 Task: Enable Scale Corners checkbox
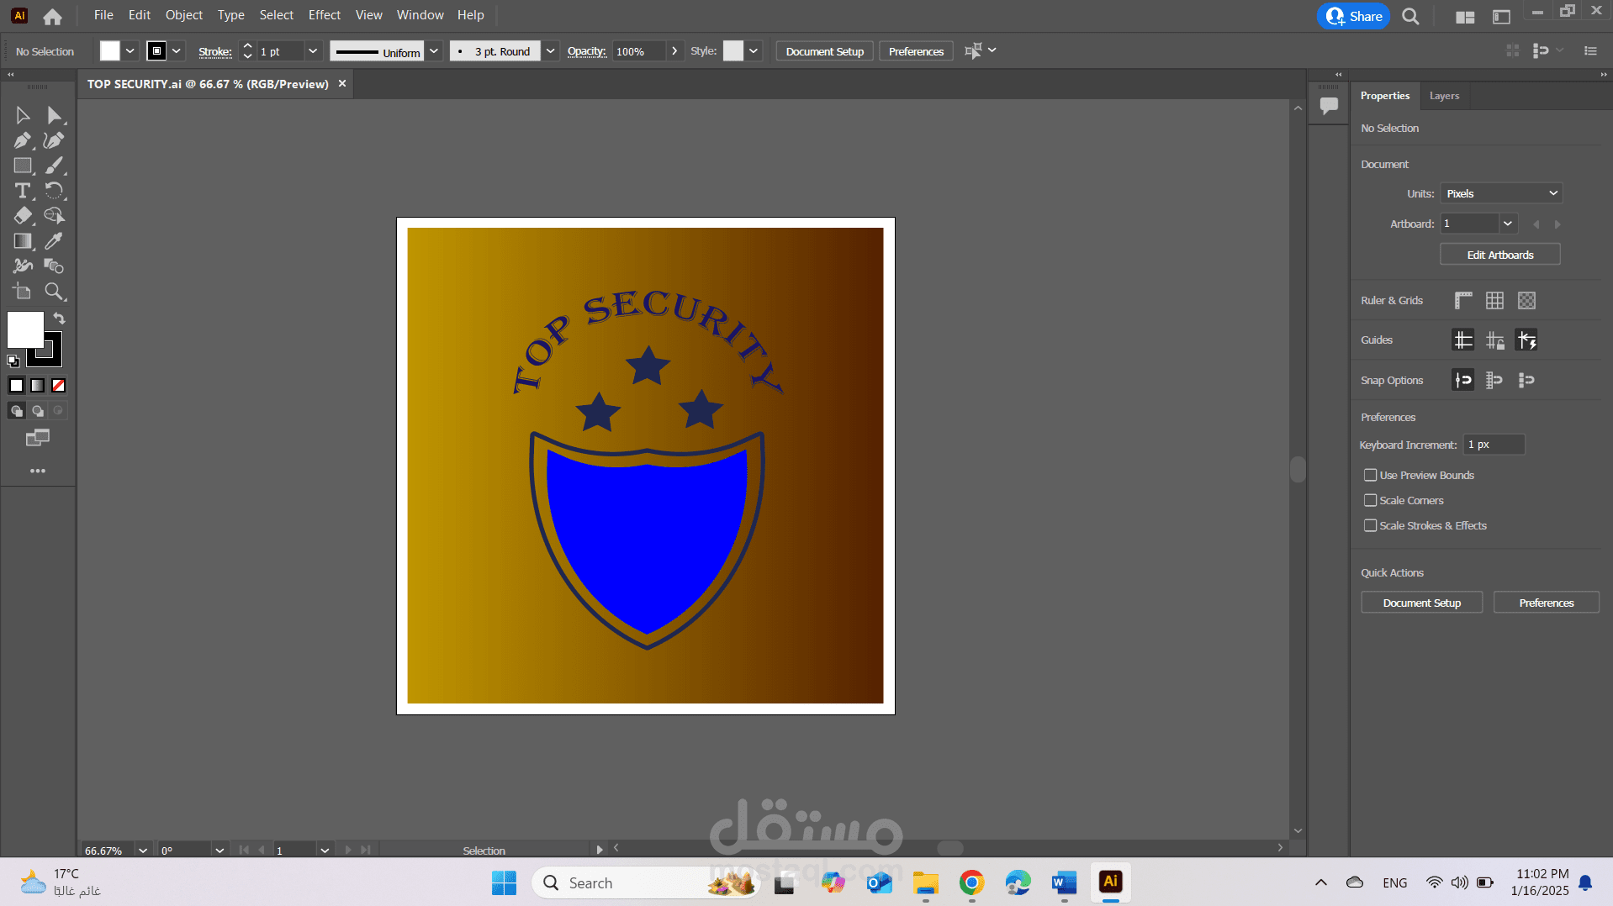point(1370,500)
